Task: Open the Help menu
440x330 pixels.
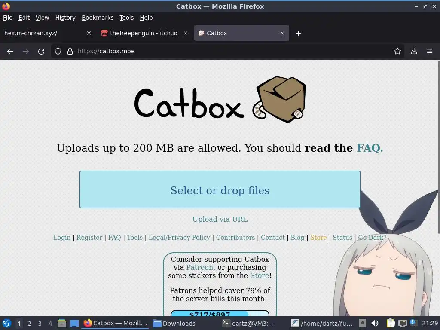Action: click(146, 18)
